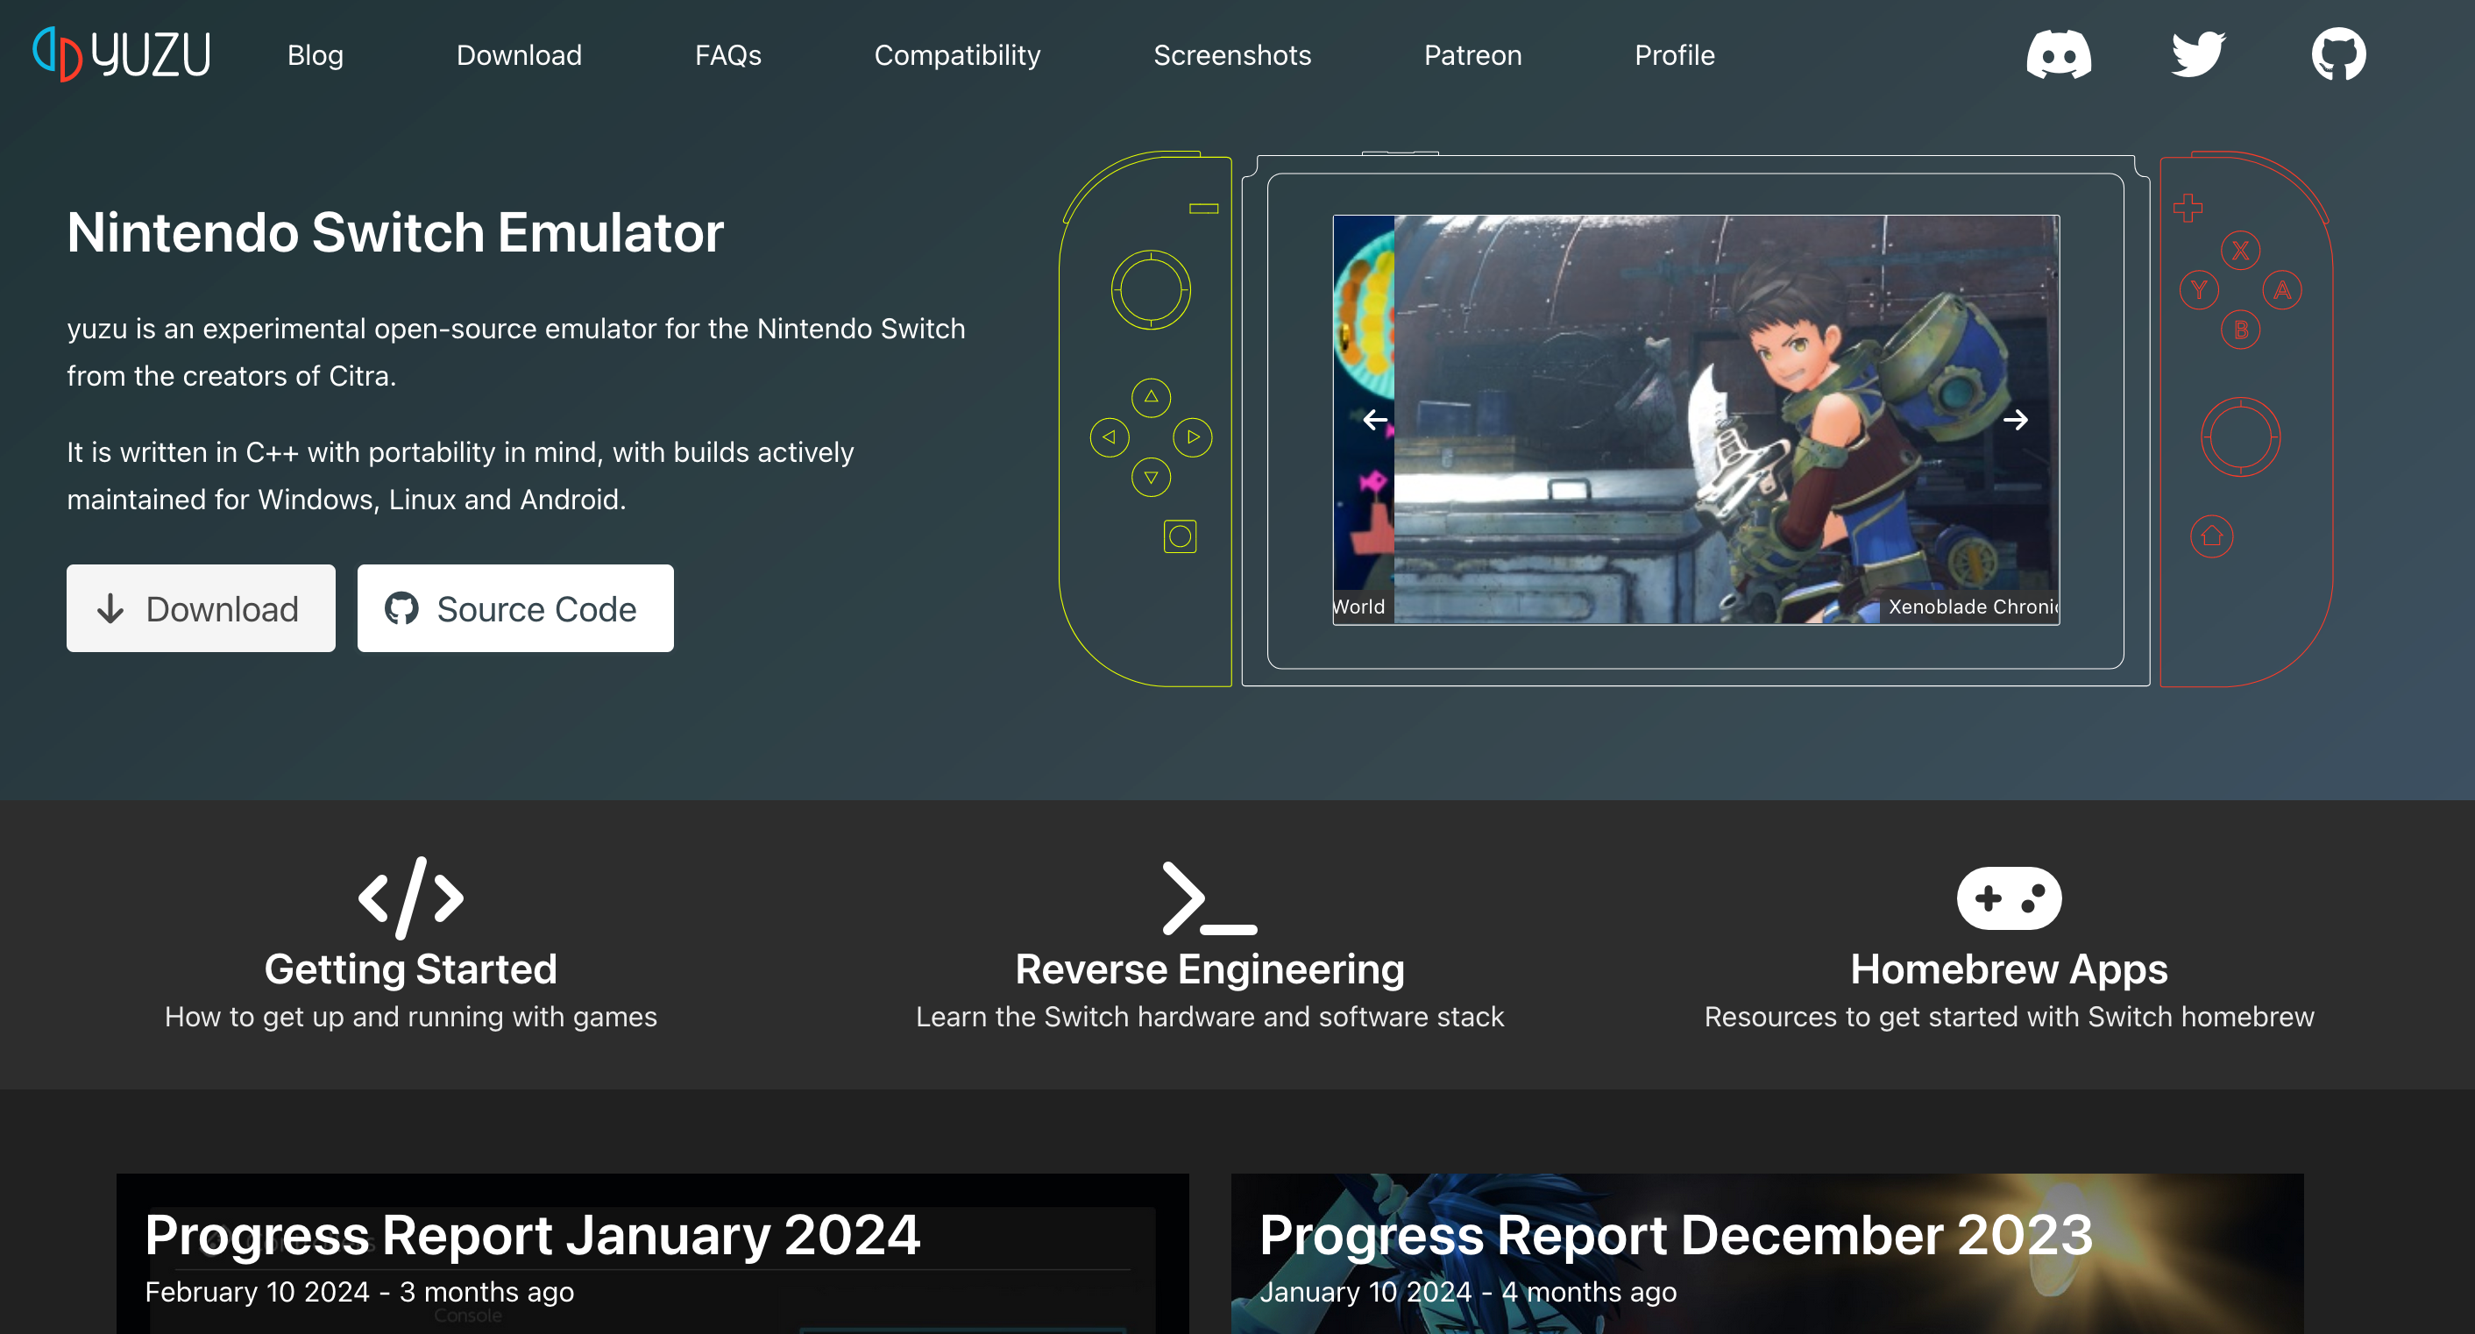2475x1334 pixels.
Task: Visit the Patreon nav link
Action: click(x=1473, y=56)
